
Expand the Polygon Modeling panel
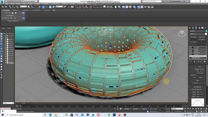click(x=13, y=21)
